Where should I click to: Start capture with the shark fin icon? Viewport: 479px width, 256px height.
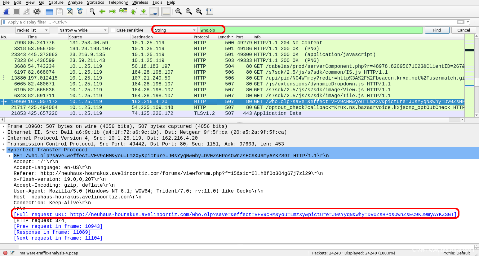point(6,12)
